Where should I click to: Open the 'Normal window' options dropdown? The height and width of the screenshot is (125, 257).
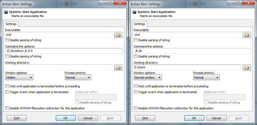[x=148, y=77]
